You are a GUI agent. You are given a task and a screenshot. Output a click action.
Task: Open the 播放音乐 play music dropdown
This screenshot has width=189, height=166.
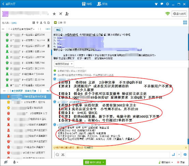click(x=166, y=162)
